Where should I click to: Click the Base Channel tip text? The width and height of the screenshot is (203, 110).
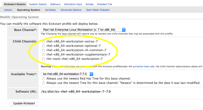(x=107, y=34)
